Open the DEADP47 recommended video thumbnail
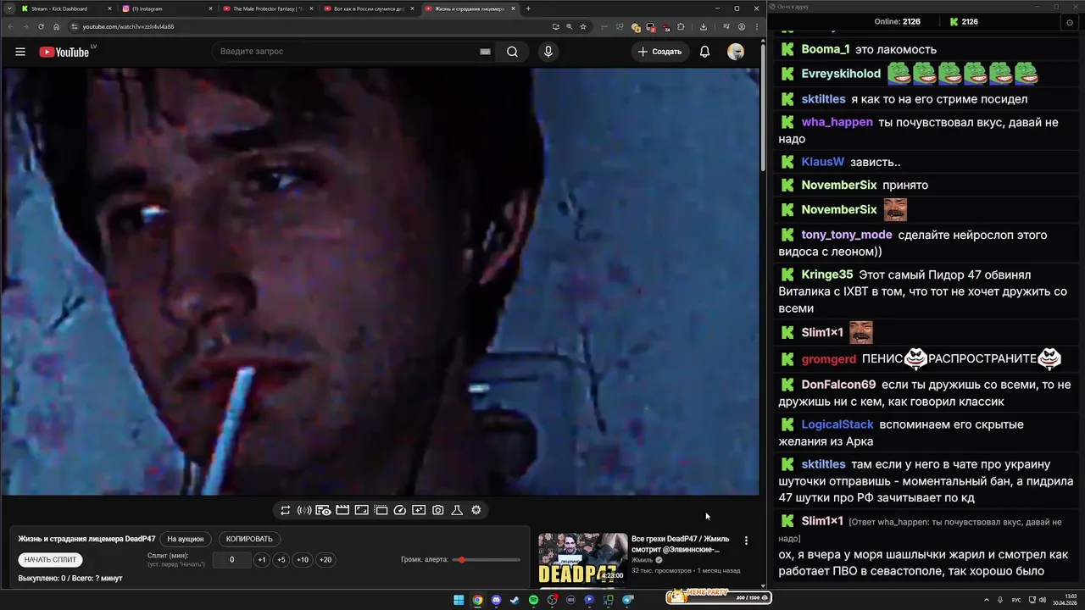This screenshot has width=1085, height=610. coord(583,559)
